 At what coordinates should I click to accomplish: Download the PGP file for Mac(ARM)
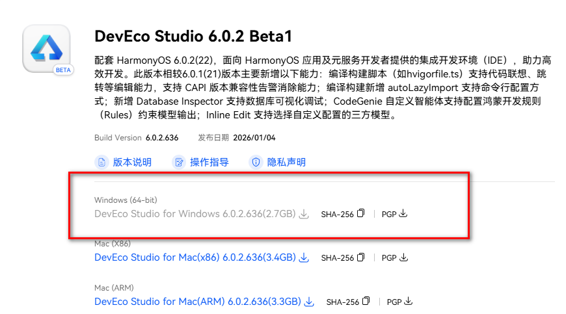408,302
